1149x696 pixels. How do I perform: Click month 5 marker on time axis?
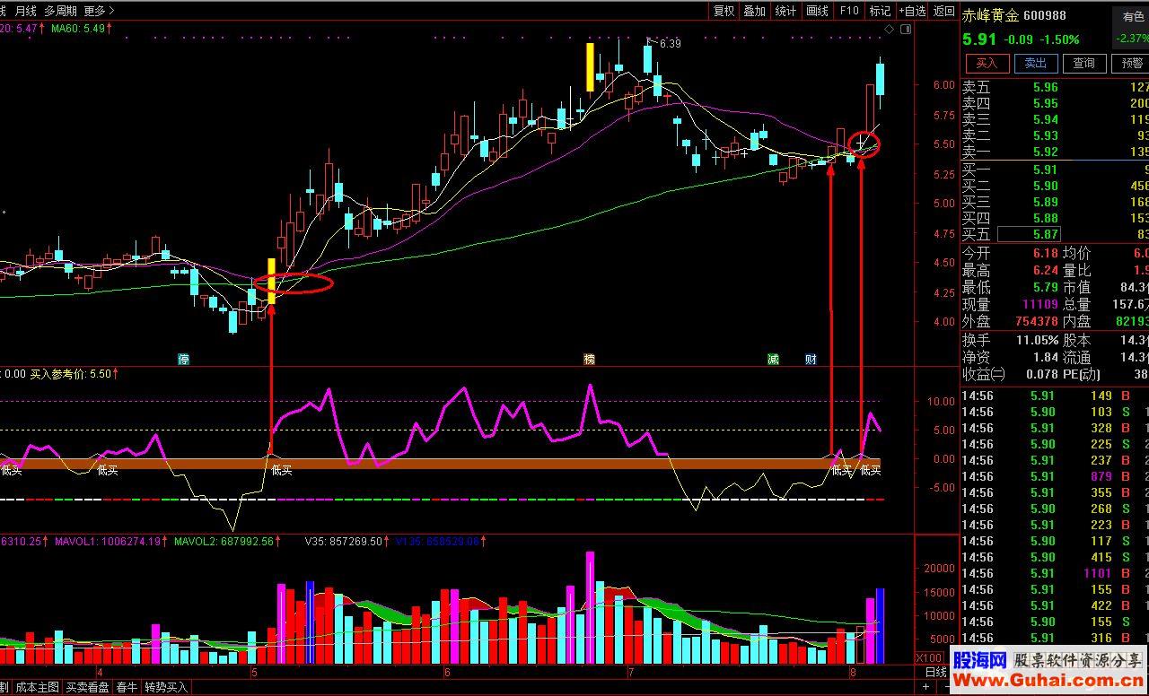(254, 672)
